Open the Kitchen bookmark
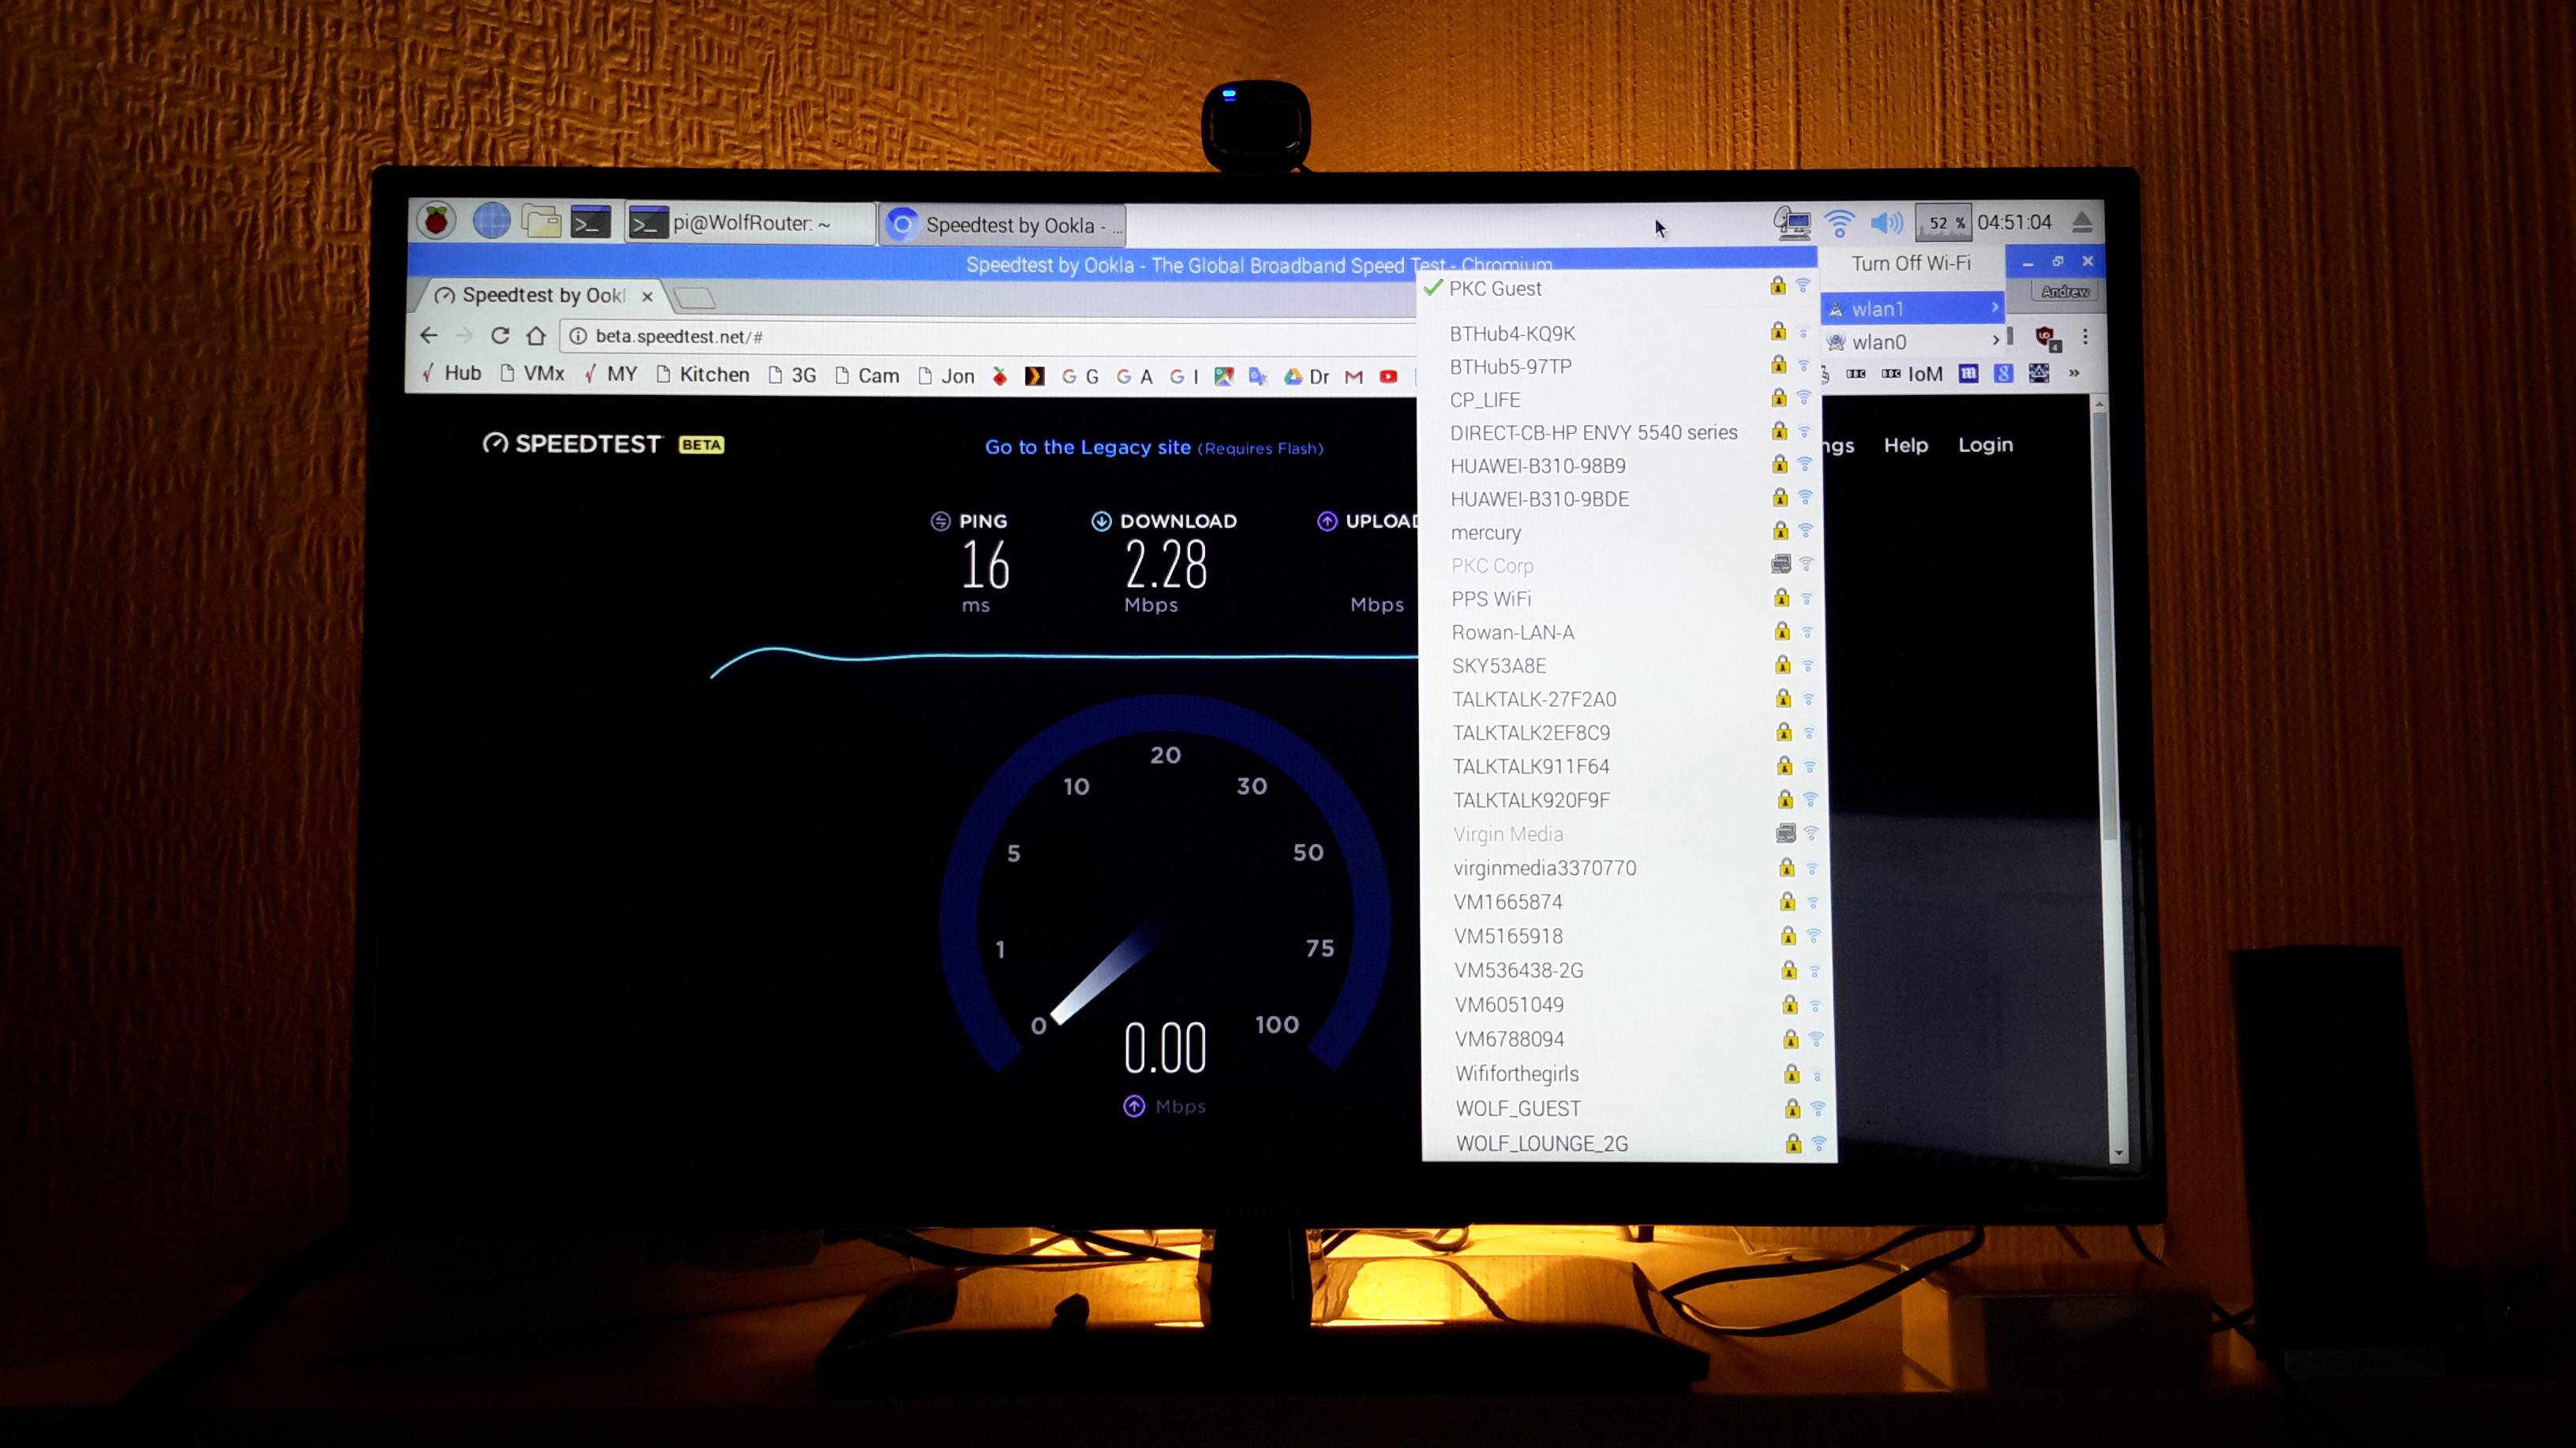The height and width of the screenshot is (1448, 2576). click(x=703, y=375)
